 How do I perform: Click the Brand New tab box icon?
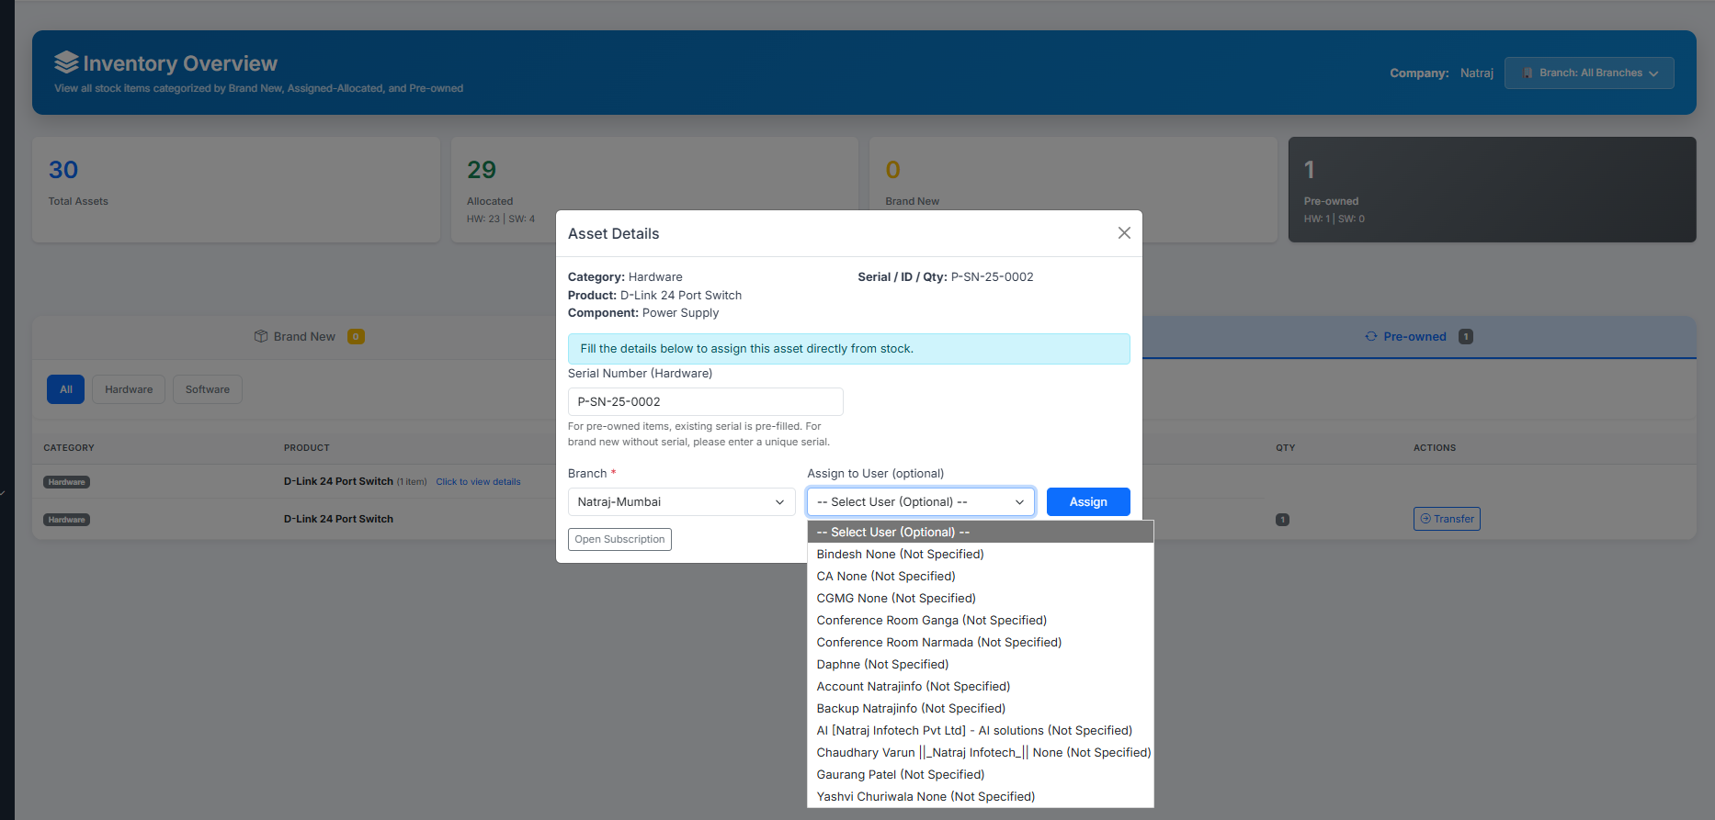point(261,336)
